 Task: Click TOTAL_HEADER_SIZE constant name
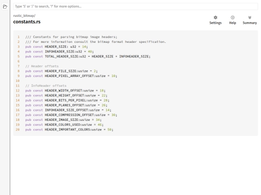pyautogui.click(x=61, y=56)
